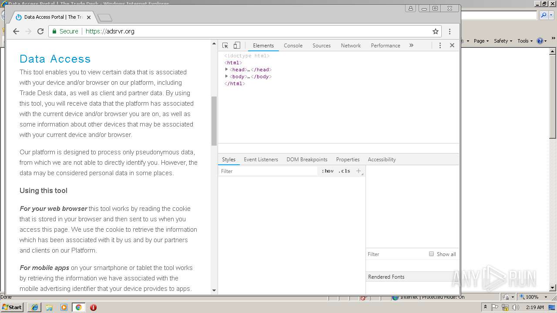The height and width of the screenshot is (313, 557).
Task: Open the Chrome user profile icon
Action: (x=411, y=8)
